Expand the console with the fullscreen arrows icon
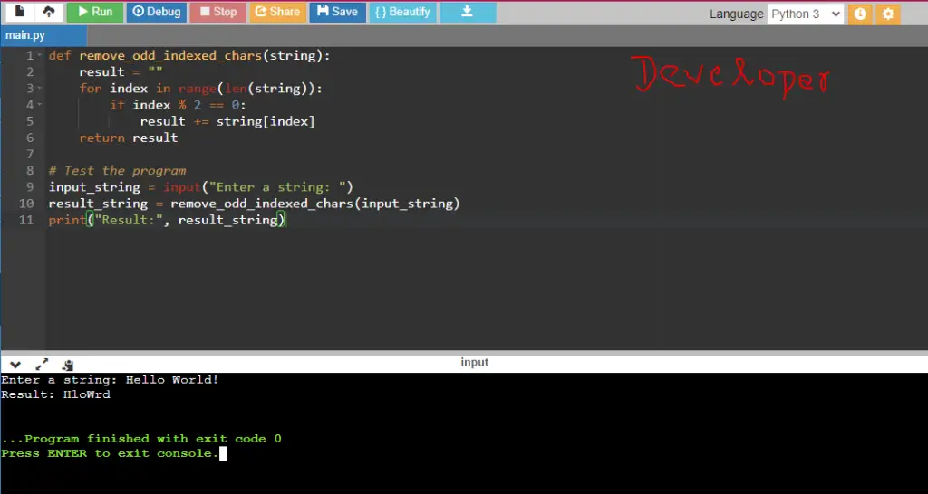Viewport: 928px width, 494px height. tap(42, 365)
